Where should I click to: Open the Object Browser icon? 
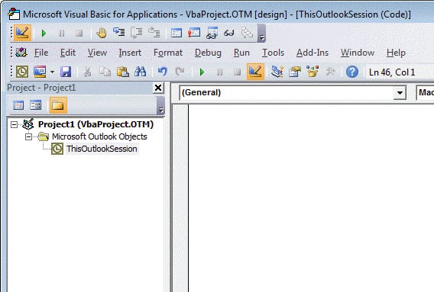click(x=313, y=72)
